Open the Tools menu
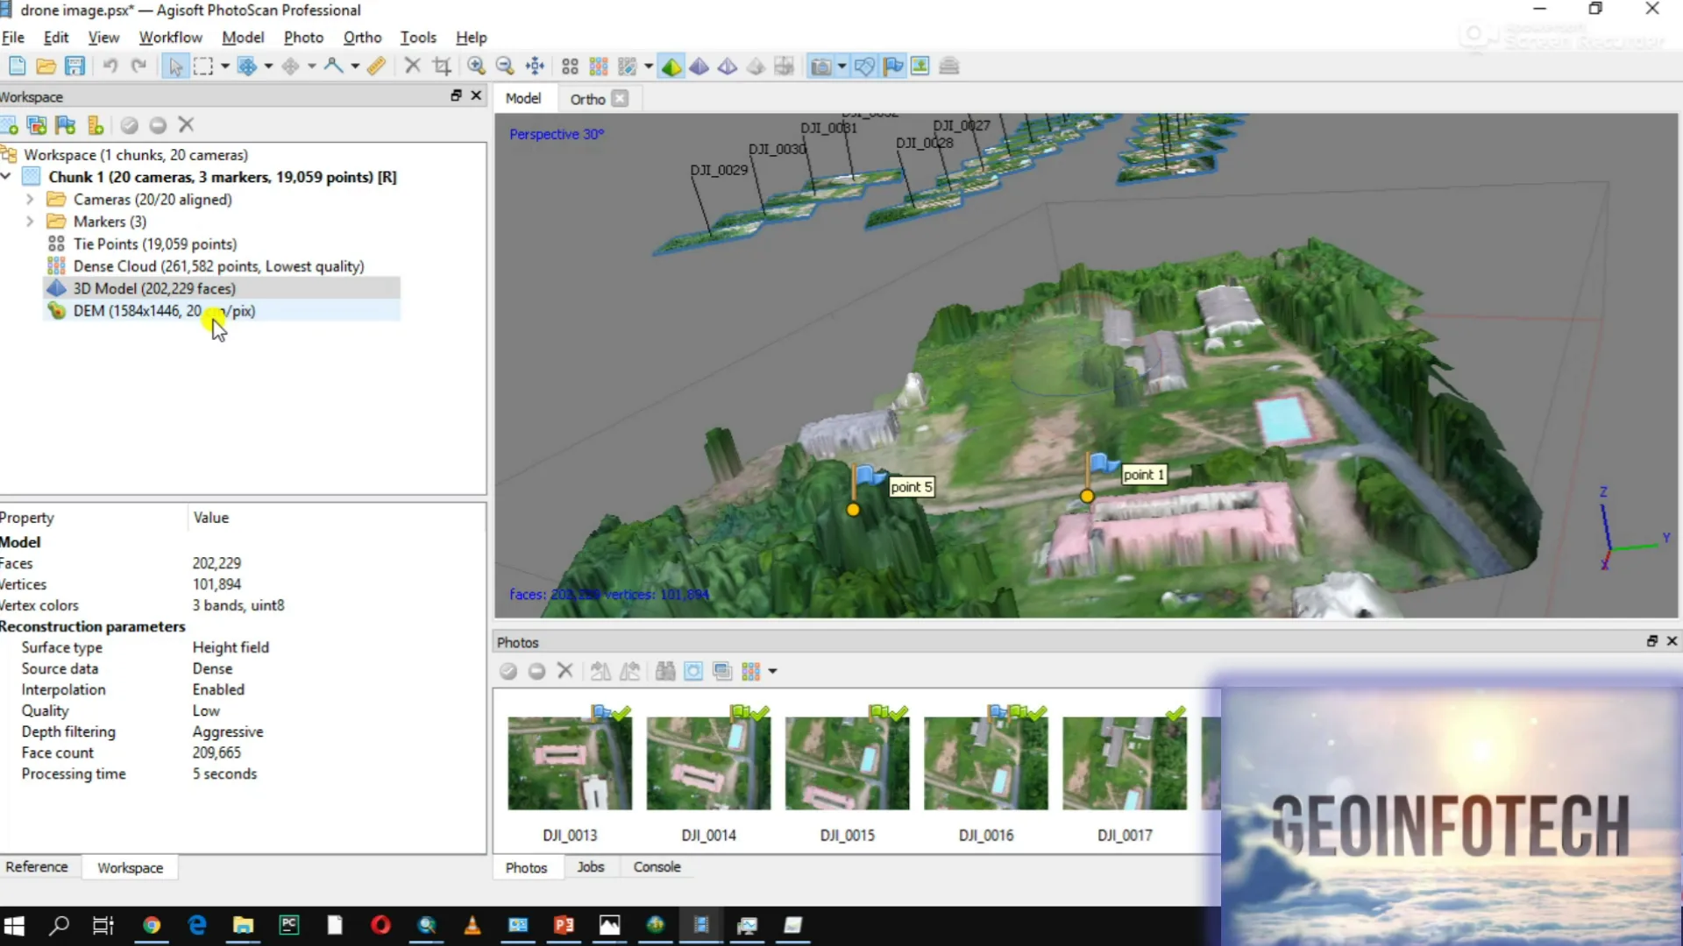 pyautogui.click(x=418, y=38)
